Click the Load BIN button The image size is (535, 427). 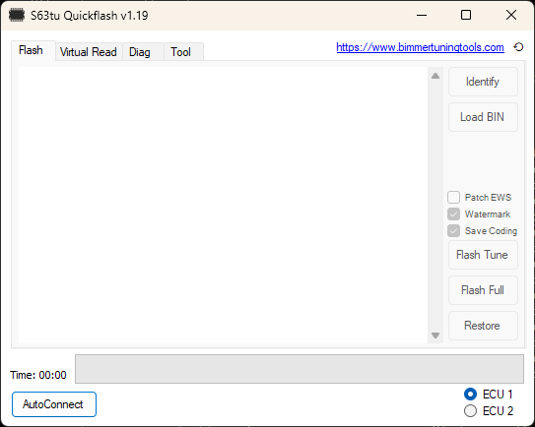[x=483, y=117]
